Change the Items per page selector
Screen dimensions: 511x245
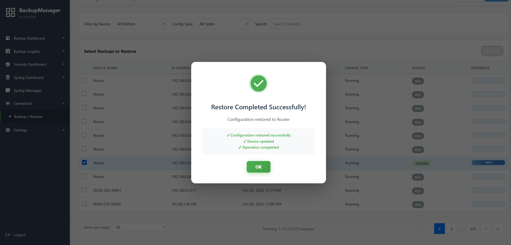[139, 227]
